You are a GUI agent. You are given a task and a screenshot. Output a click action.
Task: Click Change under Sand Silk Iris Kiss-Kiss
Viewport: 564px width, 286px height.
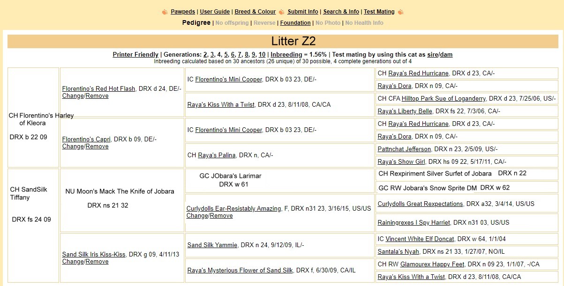point(73,262)
